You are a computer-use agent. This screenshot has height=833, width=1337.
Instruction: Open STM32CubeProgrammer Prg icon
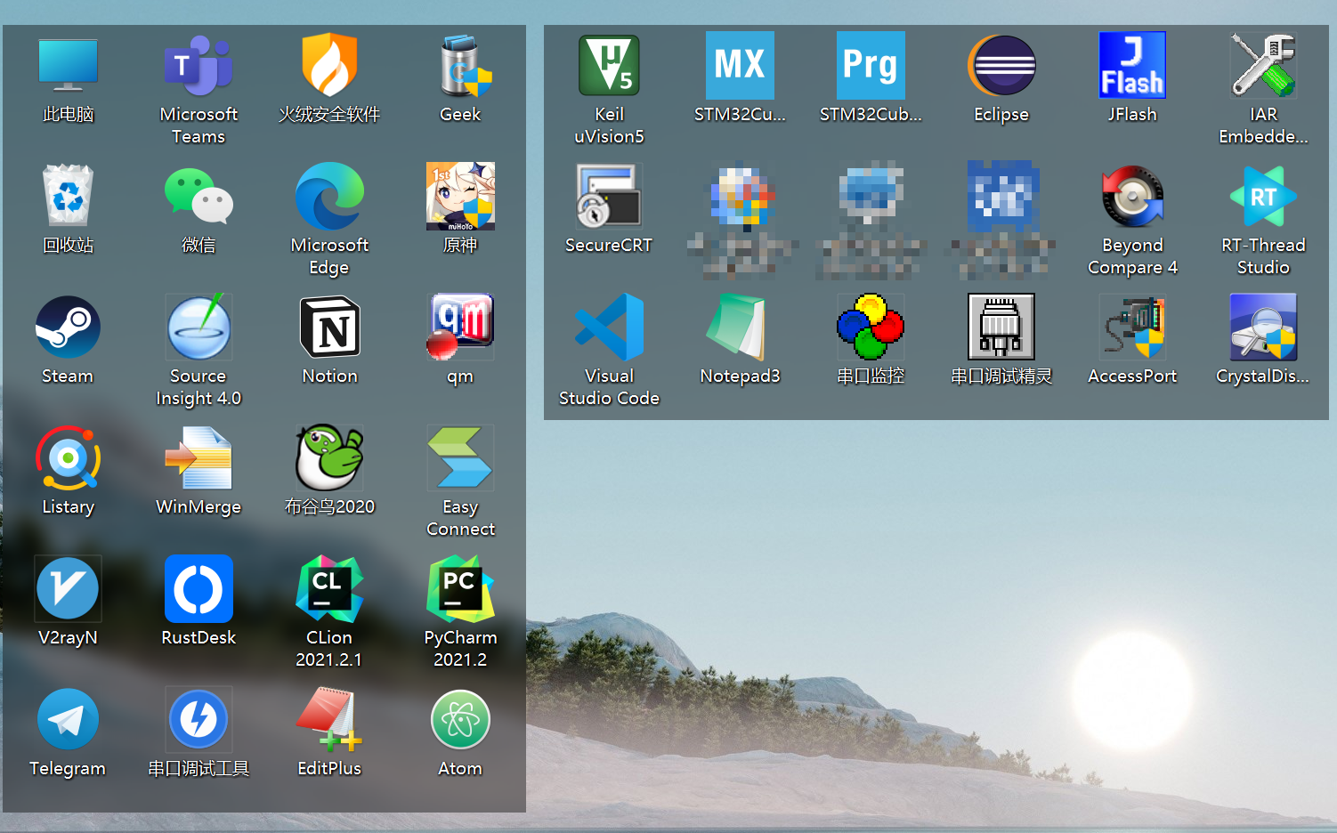[x=871, y=66]
